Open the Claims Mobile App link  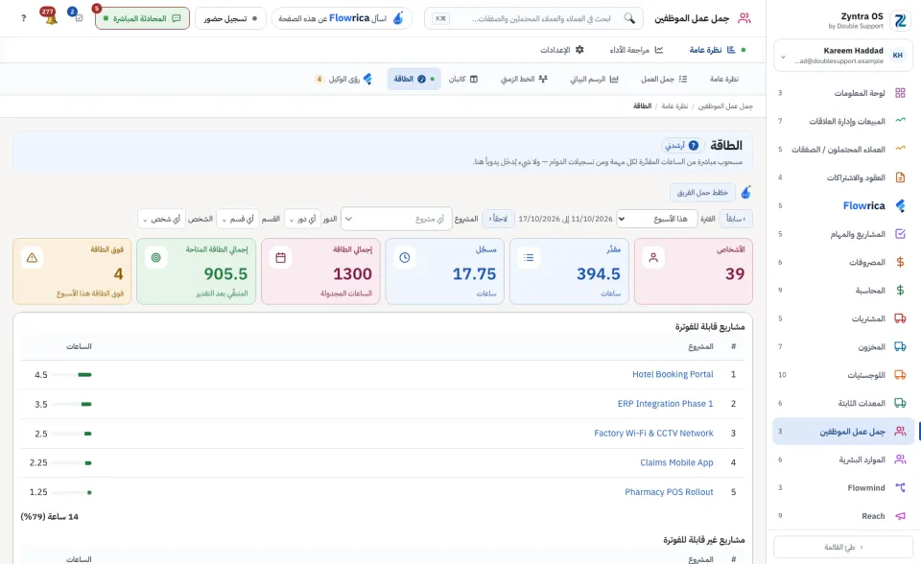pyautogui.click(x=676, y=462)
